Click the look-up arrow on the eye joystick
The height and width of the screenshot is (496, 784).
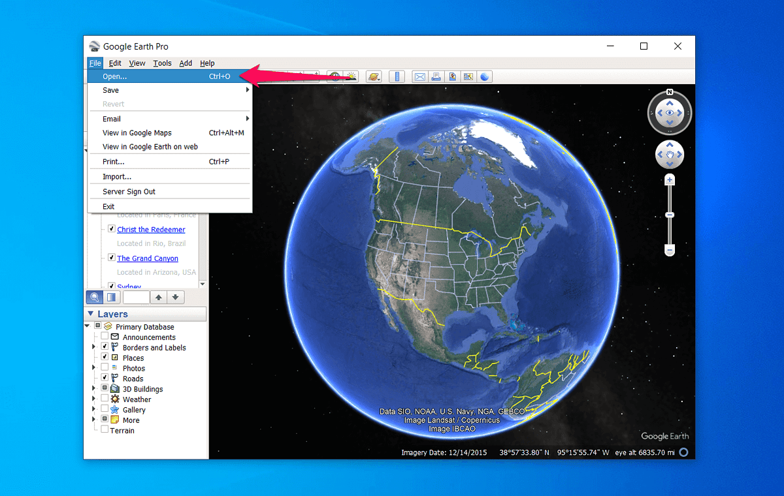(670, 104)
